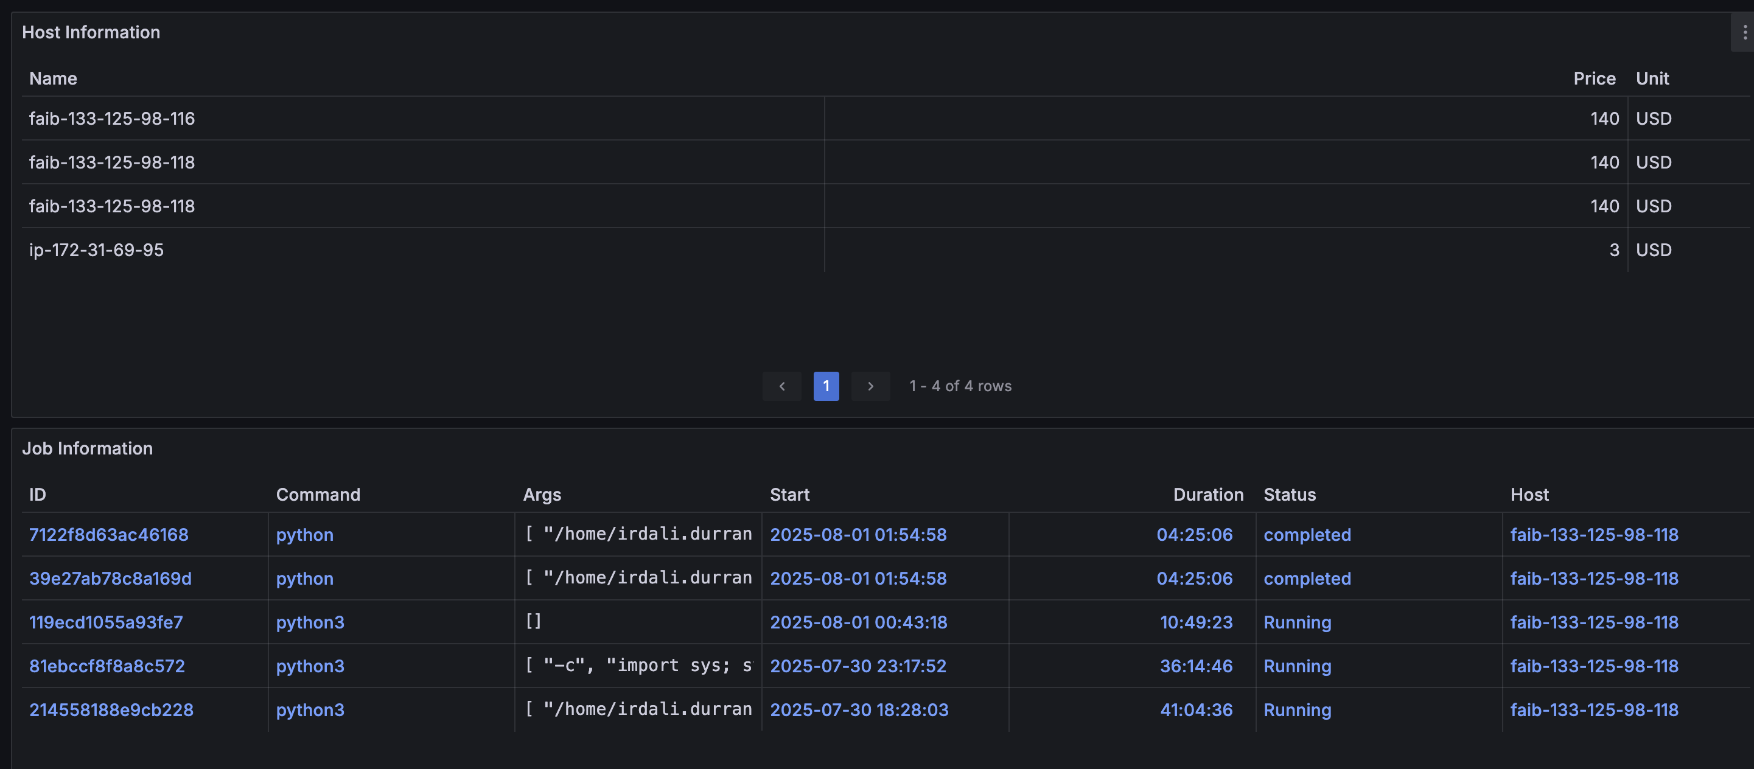Click start time 2025-07-30 23:17:52
The height and width of the screenshot is (769, 1754).
point(858,666)
